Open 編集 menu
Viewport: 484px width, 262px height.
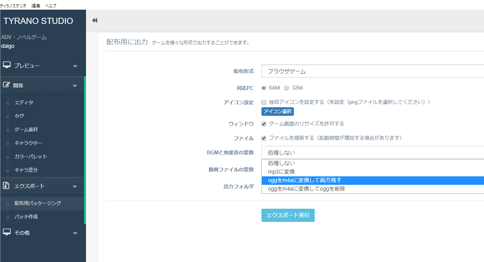click(x=36, y=6)
